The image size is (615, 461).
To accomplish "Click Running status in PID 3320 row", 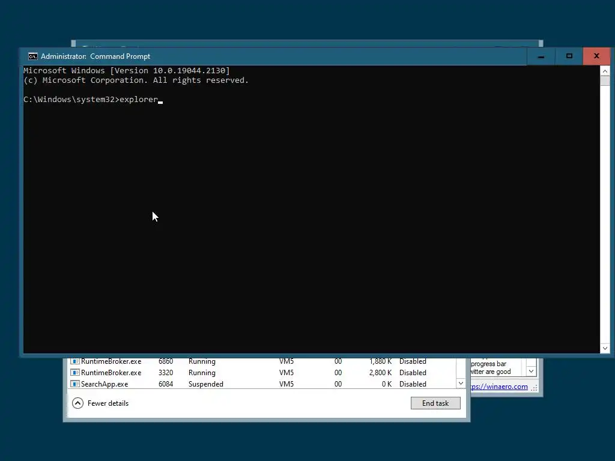I will pyautogui.click(x=202, y=372).
